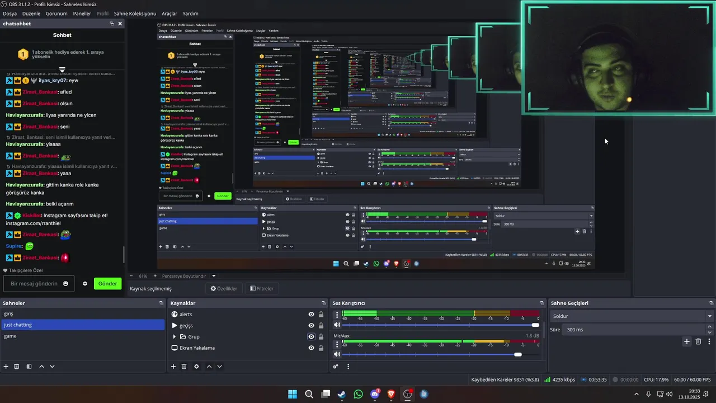The image size is (716, 403).
Task: Open first audio channel options menu
Action: coord(337,315)
